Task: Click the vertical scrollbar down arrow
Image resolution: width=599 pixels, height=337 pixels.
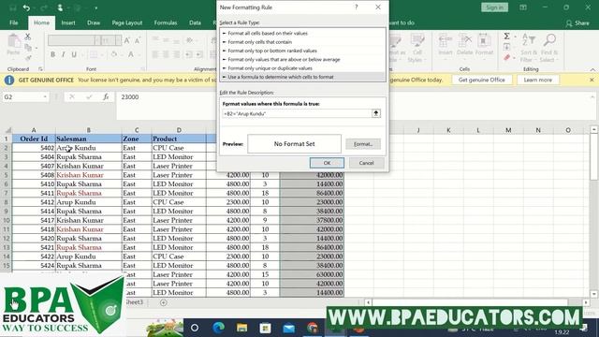Action: tap(593, 294)
